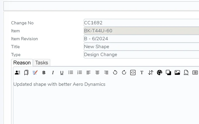This screenshot has width=199, height=124.
Task: Insert a bulleted list
Action: [x=71, y=72]
